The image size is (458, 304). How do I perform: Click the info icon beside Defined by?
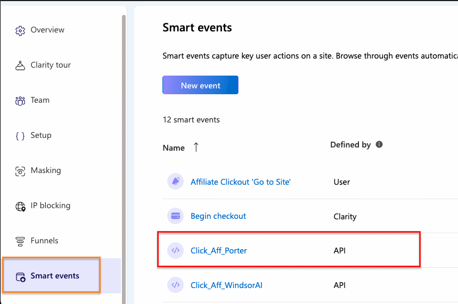379,144
